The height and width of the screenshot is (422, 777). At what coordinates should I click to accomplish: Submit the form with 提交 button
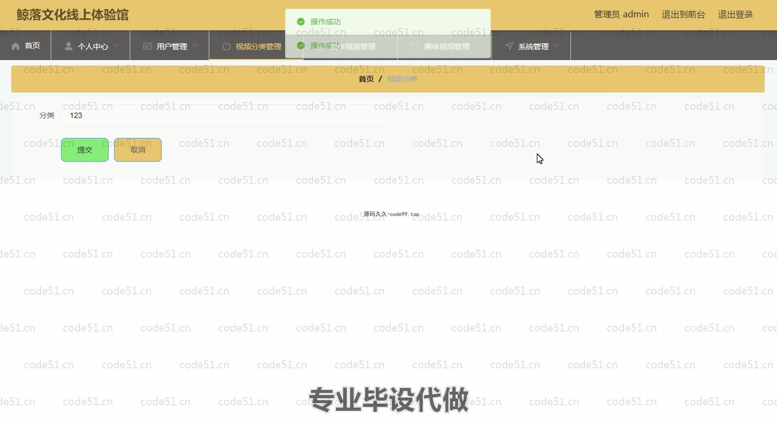tap(85, 150)
